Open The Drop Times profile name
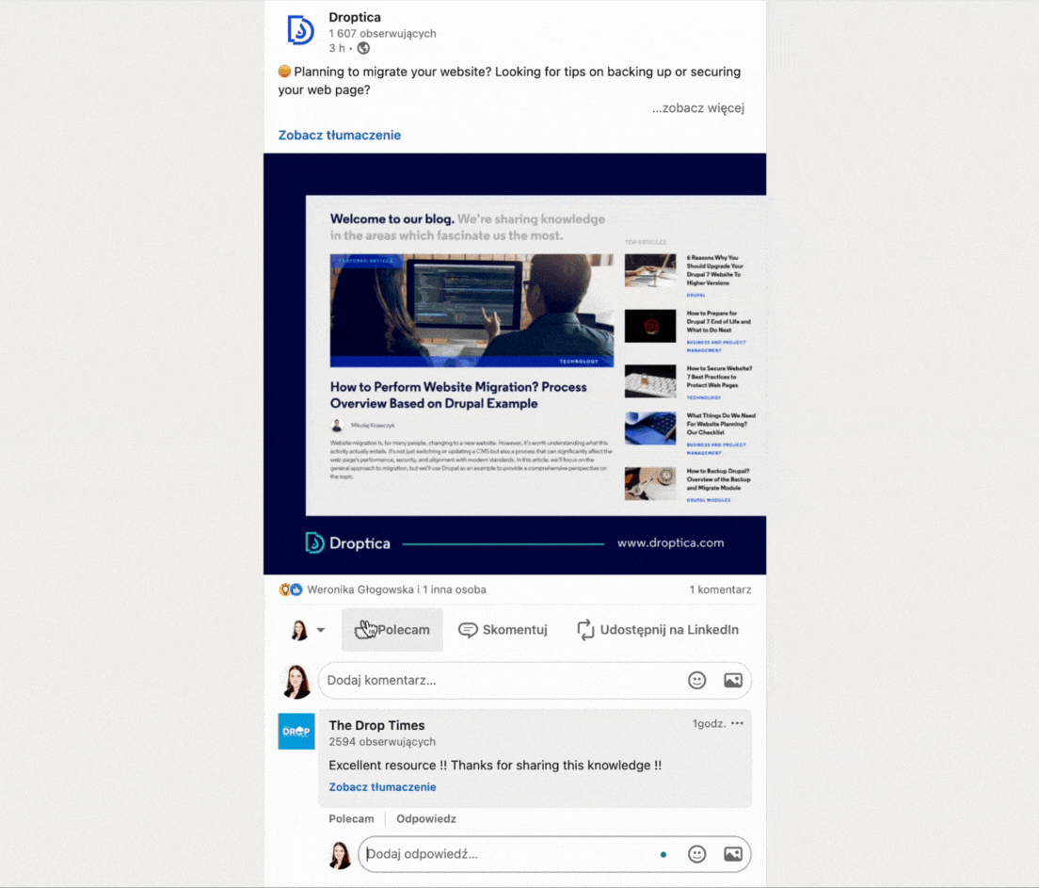The height and width of the screenshot is (888, 1039). (376, 725)
